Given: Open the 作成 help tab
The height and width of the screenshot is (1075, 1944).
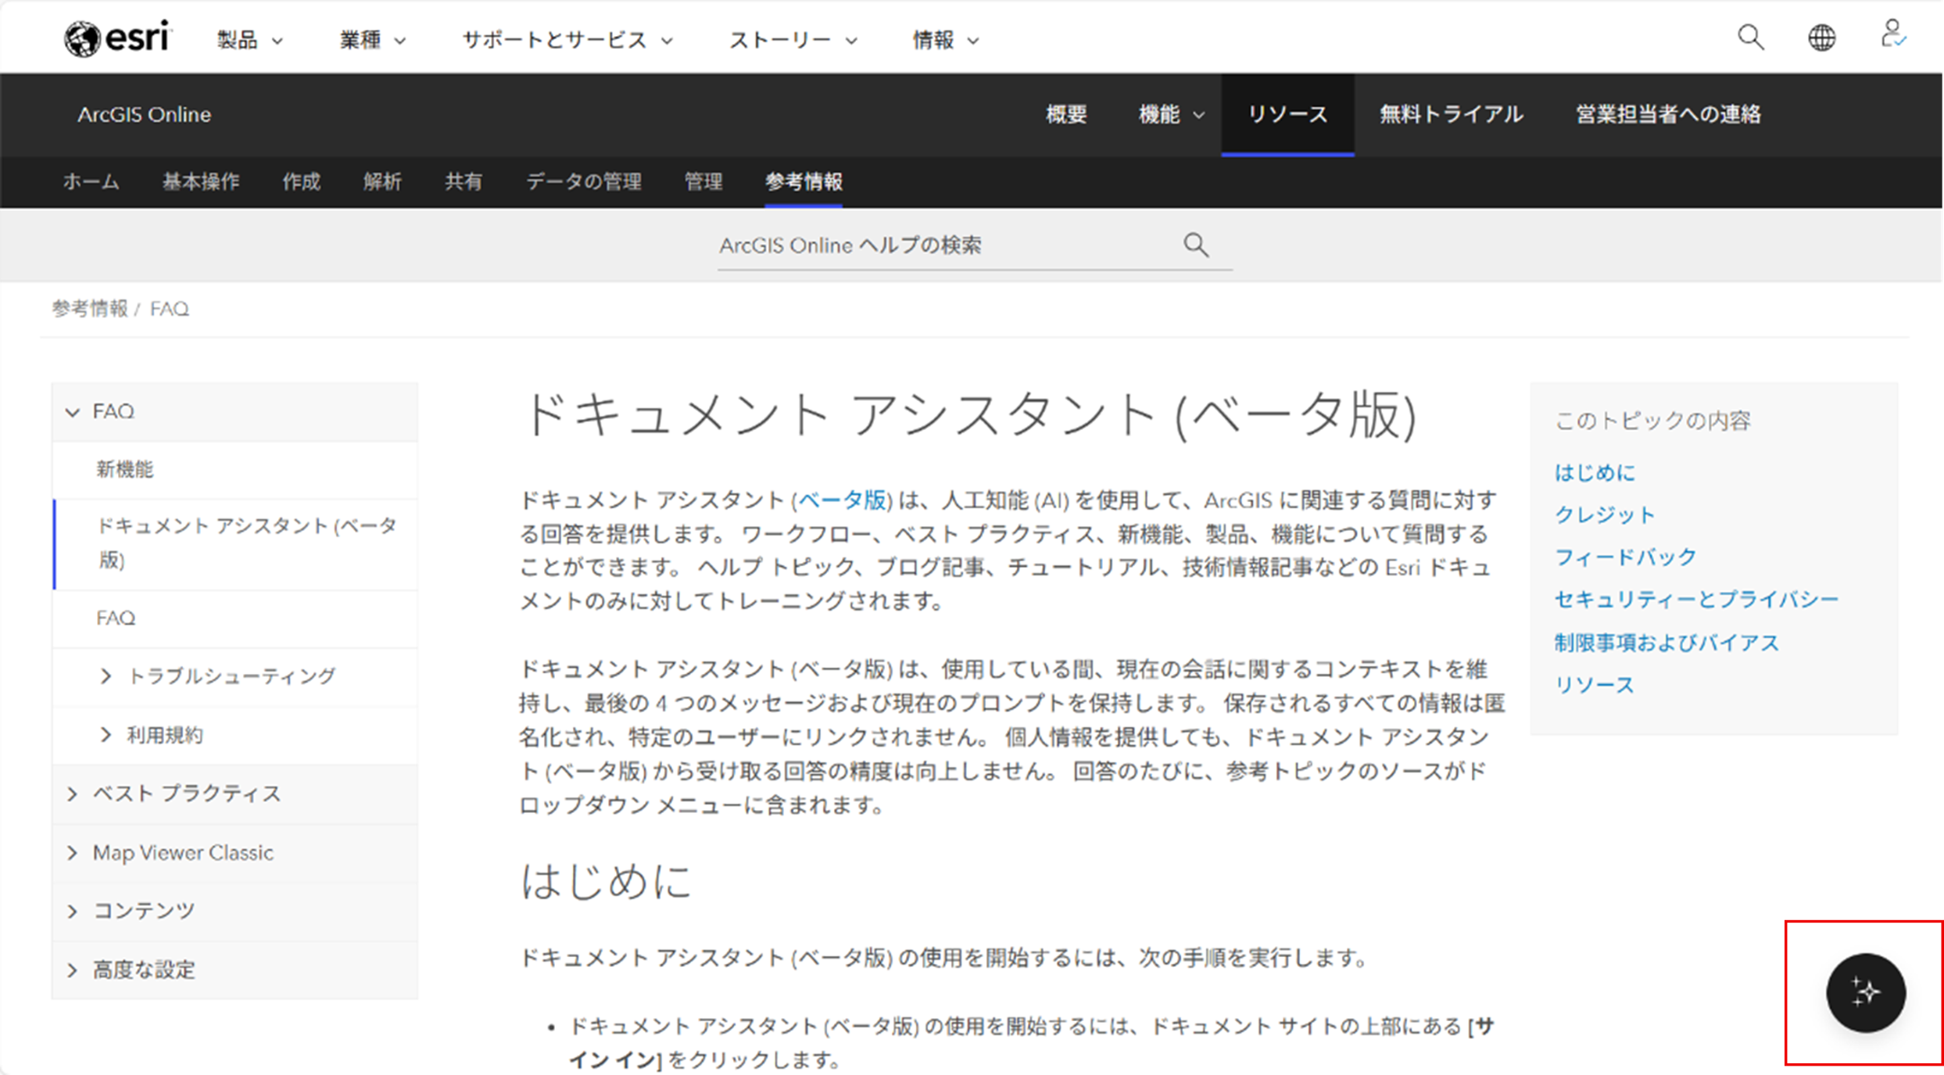Looking at the screenshot, I should [x=302, y=182].
